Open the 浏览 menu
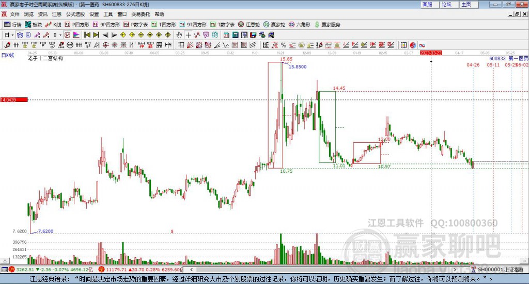The image size is (529, 284). point(29,14)
